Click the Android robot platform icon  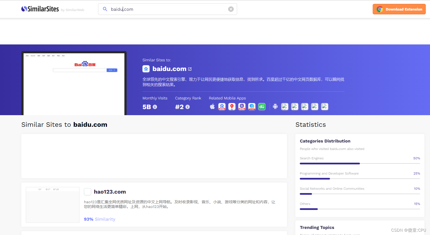(x=275, y=107)
